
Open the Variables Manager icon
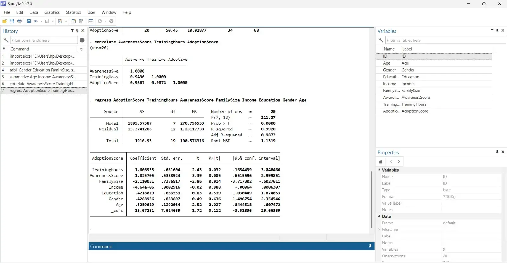(91, 21)
